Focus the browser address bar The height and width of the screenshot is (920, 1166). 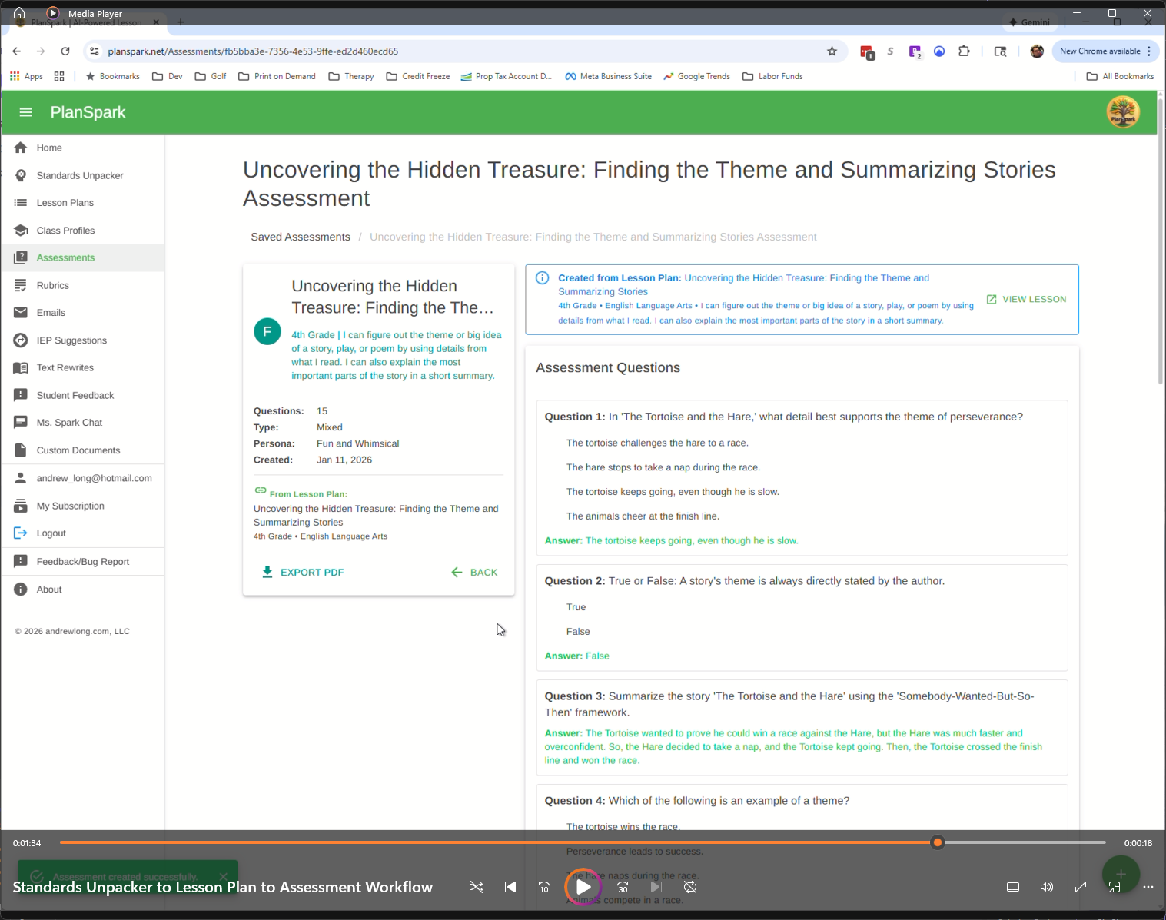coord(307,51)
